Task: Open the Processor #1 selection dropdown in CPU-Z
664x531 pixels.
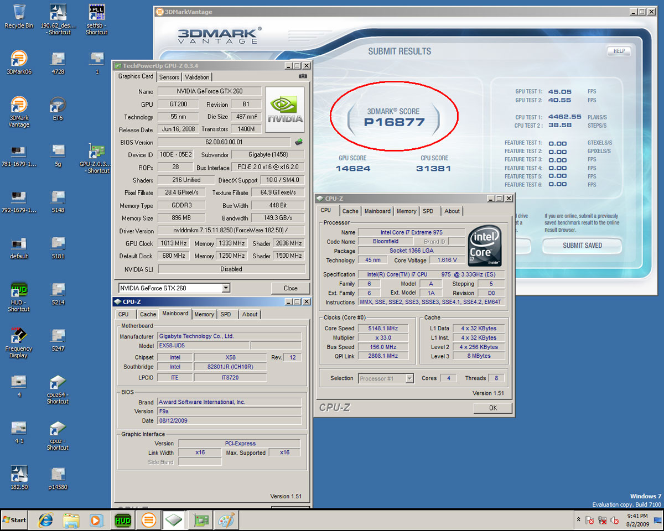Action: coord(387,378)
